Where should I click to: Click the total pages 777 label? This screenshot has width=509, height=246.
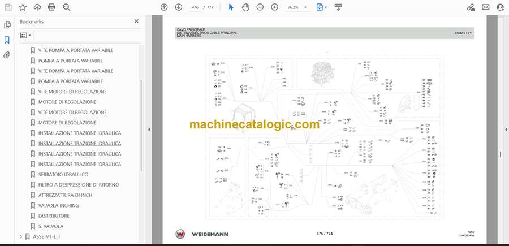pos(210,7)
